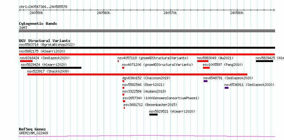Click the red nsv5983049 variant bar
Screen dimensions: 284x140
[x=203, y=61]
